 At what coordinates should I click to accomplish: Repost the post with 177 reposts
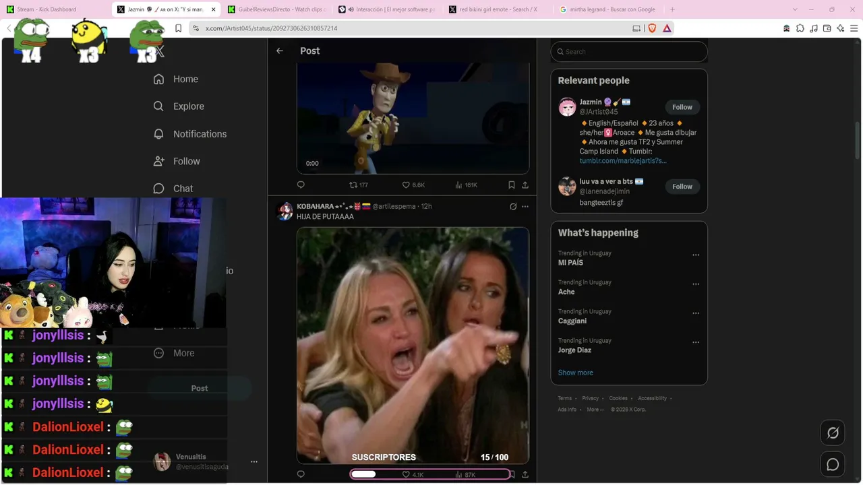[x=358, y=185]
